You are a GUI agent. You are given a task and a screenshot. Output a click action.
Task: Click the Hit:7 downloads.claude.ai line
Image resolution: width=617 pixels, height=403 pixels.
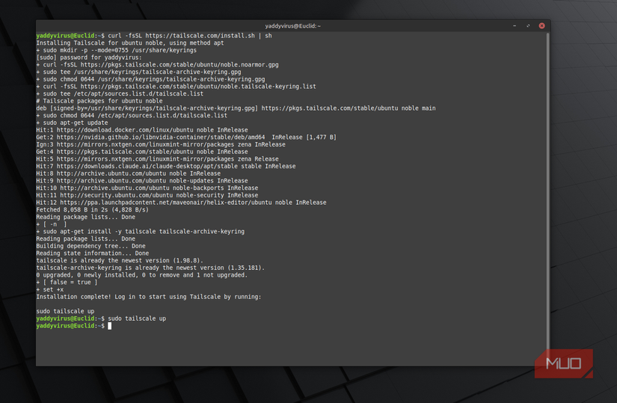166,166
